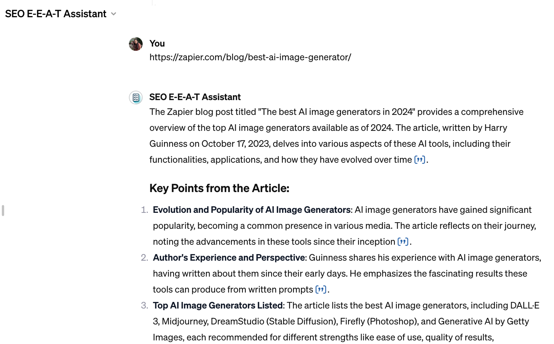Viewport: 554px width, 344px height.
Task: Click the "Author's Experience and Perspective" bold title
Action: tap(229, 258)
